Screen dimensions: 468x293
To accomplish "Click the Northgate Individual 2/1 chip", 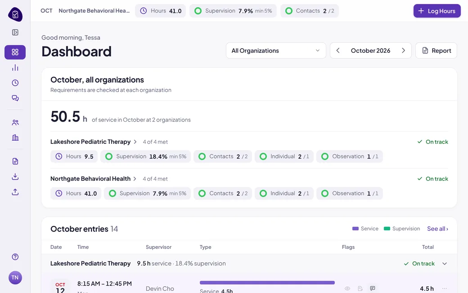I will pyautogui.click(x=284, y=193).
